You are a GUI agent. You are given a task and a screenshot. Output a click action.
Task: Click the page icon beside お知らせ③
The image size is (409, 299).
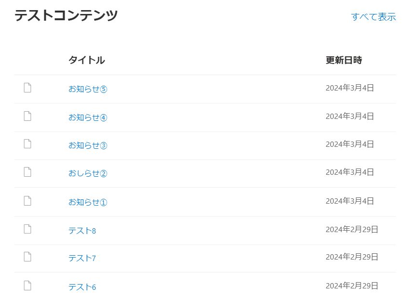coord(27,144)
